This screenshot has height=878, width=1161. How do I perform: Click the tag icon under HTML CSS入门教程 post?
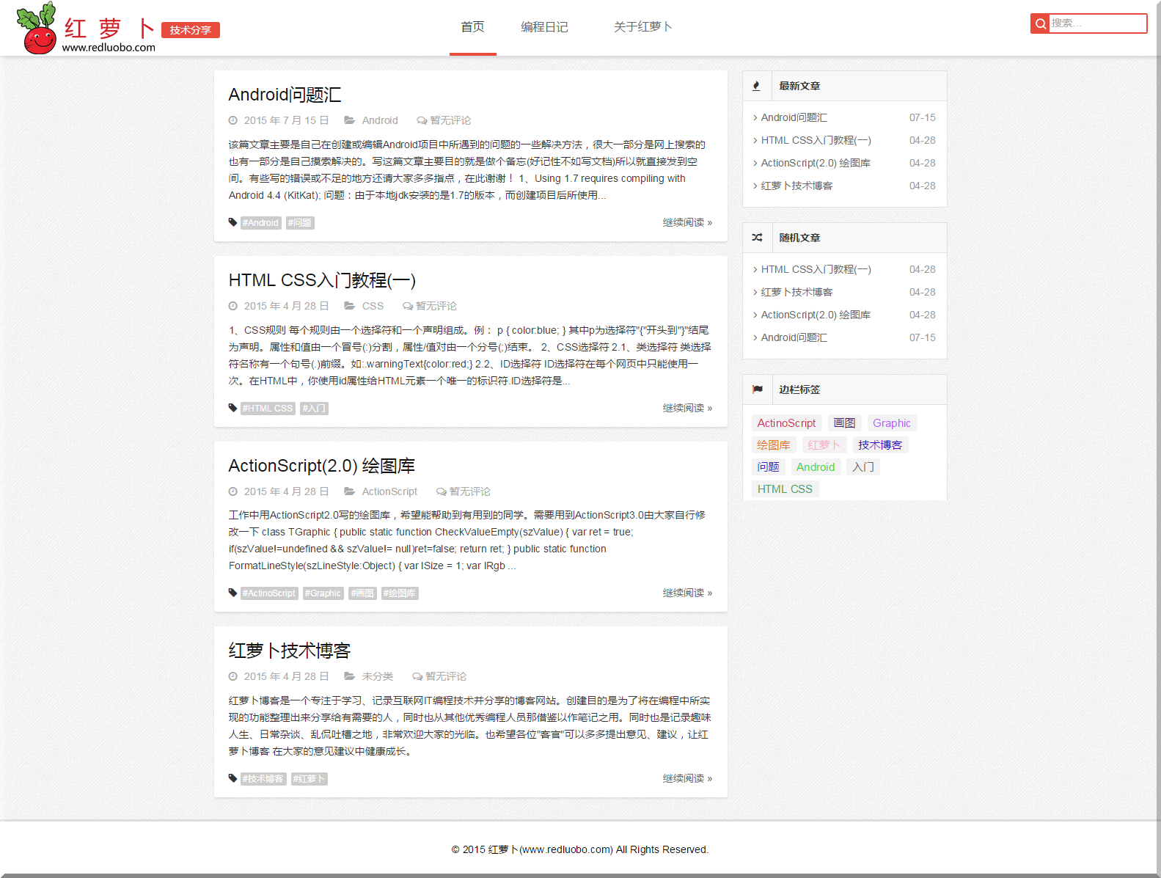[232, 408]
